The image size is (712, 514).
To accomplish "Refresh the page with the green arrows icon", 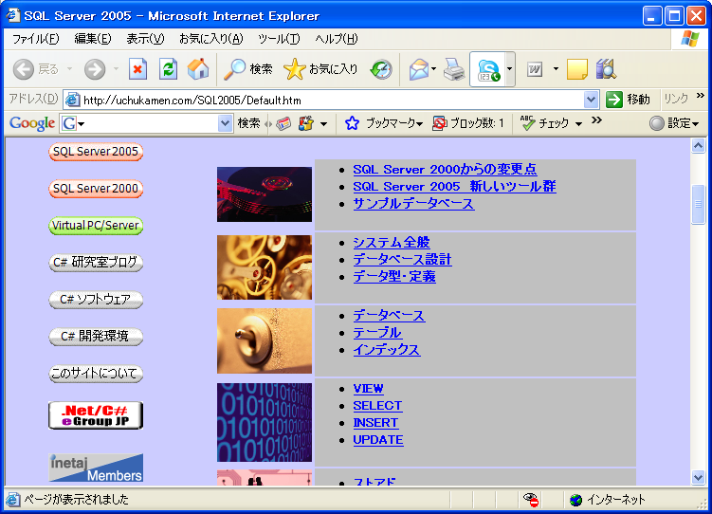I will pos(168,69).
